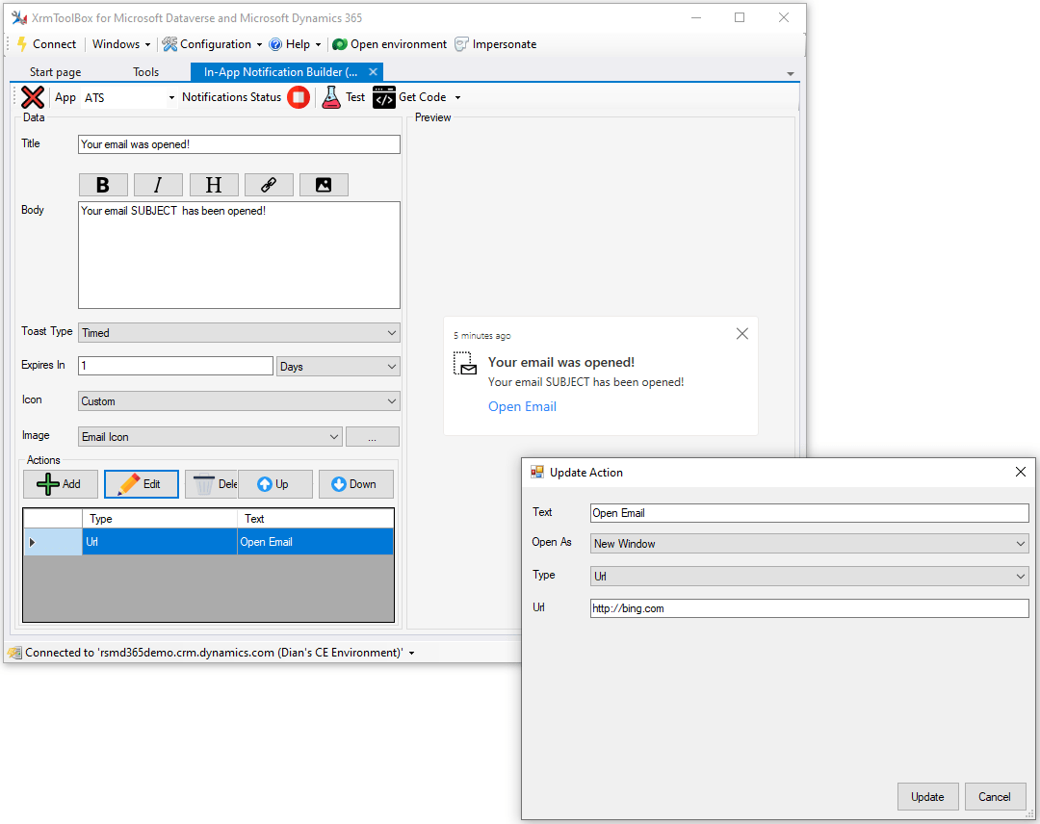1040x824 pixels.
Task: Click the red X close-tool icon
Action: point(33,97)
